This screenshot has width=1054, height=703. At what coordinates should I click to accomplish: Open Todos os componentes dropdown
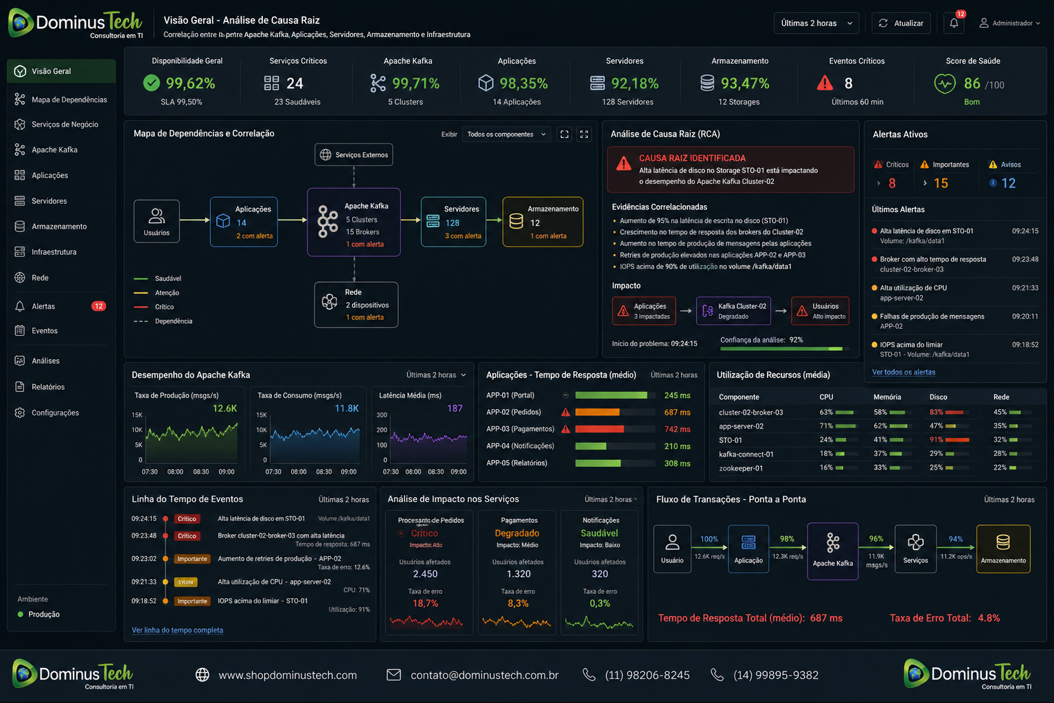tap(507, 135)
